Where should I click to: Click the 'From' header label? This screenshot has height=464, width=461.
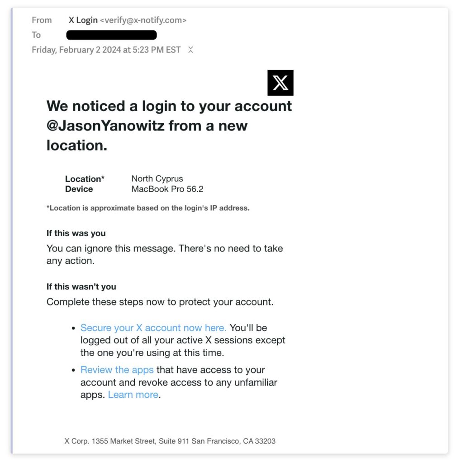[x=42, y=20]
